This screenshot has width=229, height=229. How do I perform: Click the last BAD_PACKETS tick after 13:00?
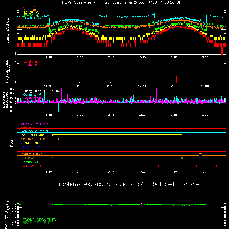(217, 166)
